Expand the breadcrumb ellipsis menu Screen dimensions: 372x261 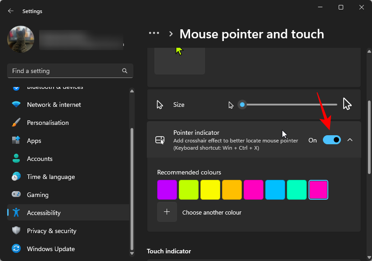tap(154, 33)
